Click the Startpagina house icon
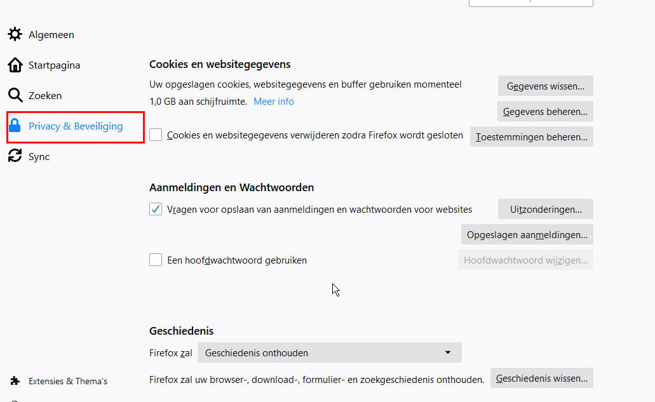This screenshot has width=655, height=402. (15, 65)
